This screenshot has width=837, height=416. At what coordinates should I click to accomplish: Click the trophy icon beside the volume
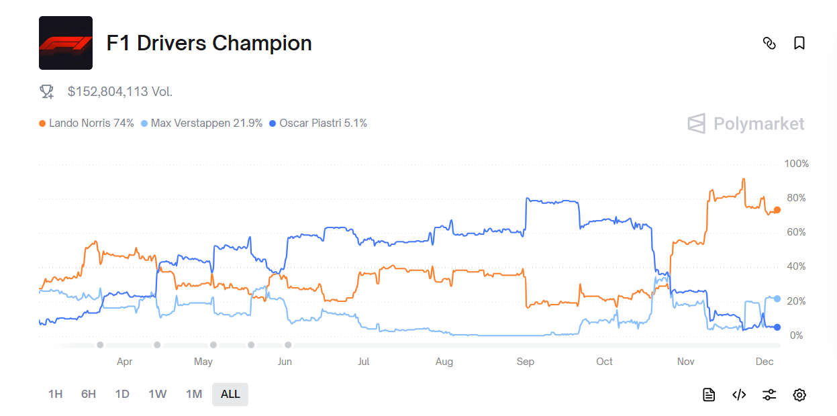point(47,91)
